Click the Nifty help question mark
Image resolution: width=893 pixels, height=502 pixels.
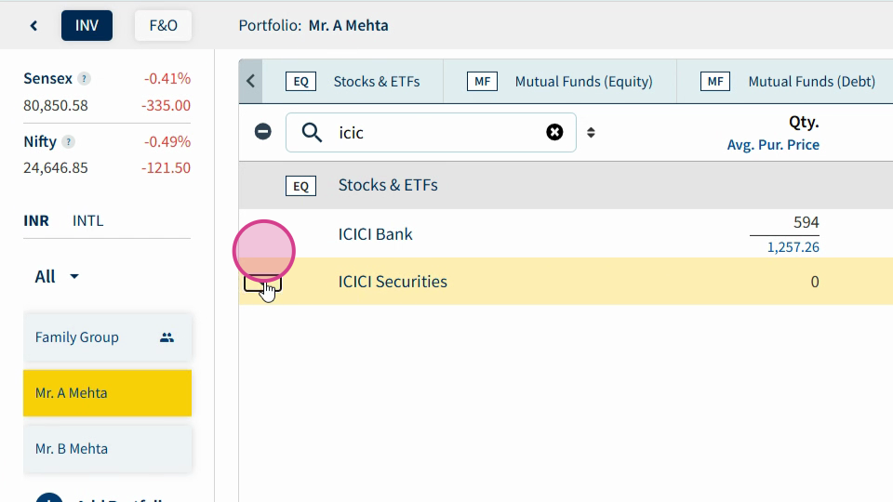(68, 141)
